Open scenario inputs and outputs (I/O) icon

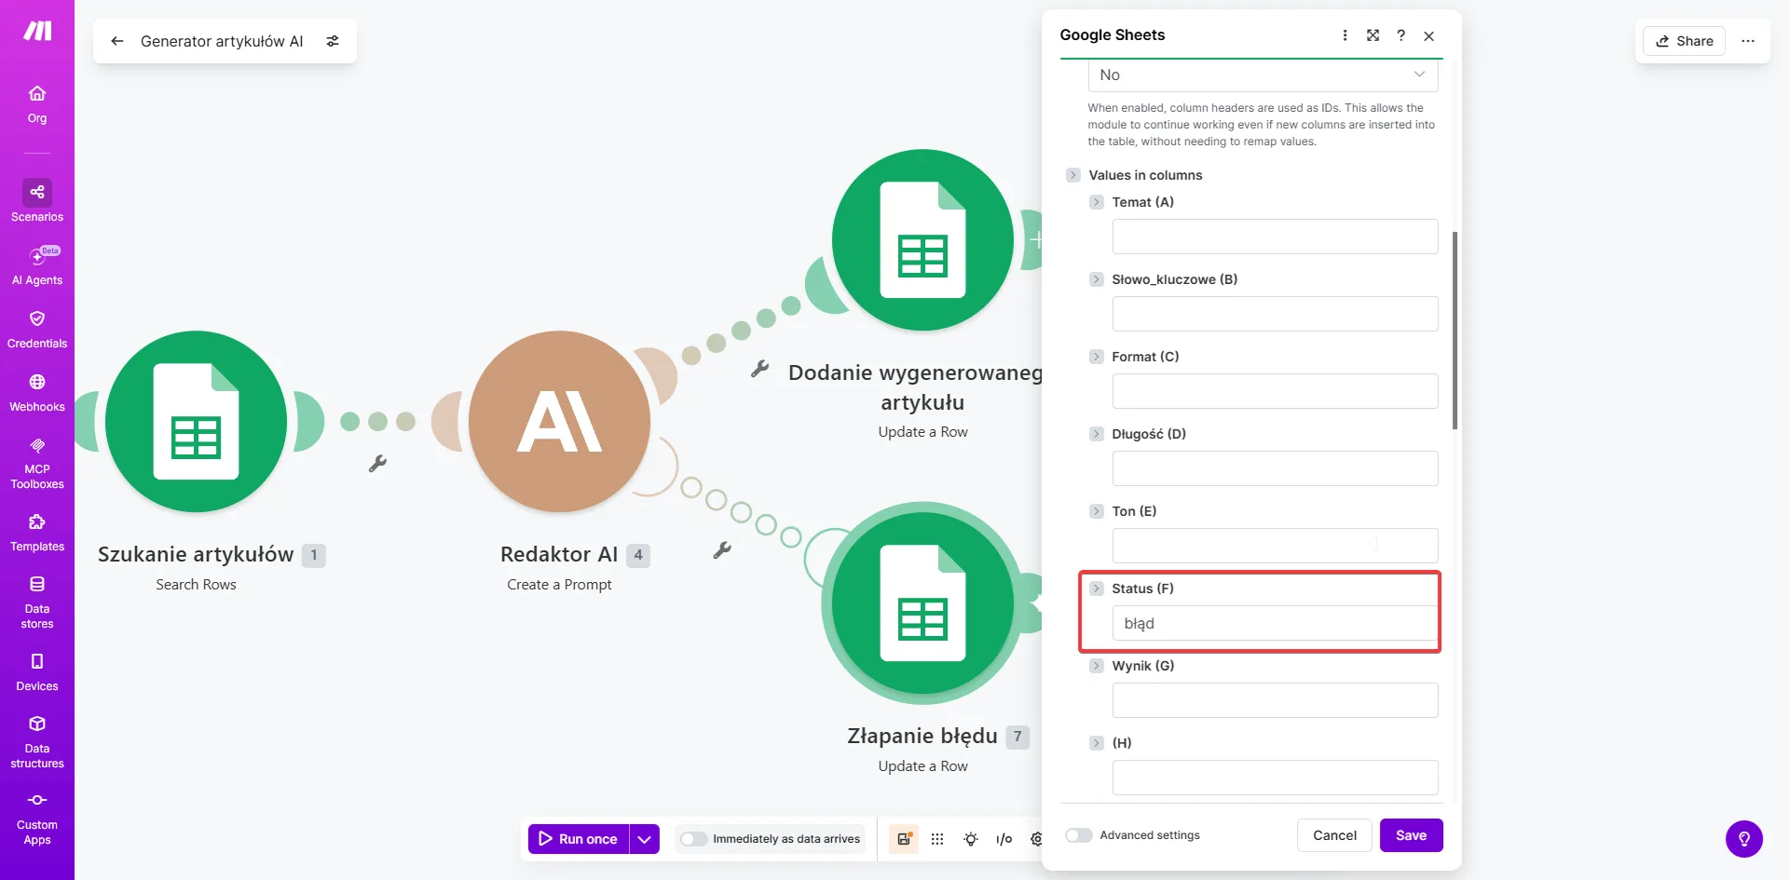[1004, 839]
